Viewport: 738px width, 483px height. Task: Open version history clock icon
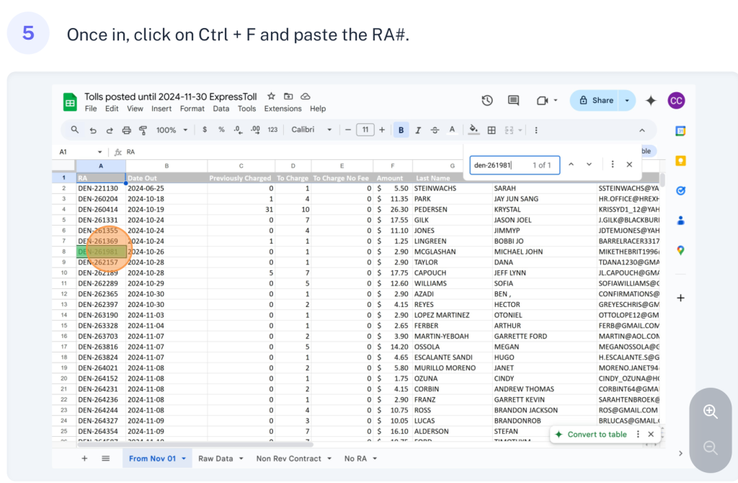487,101
